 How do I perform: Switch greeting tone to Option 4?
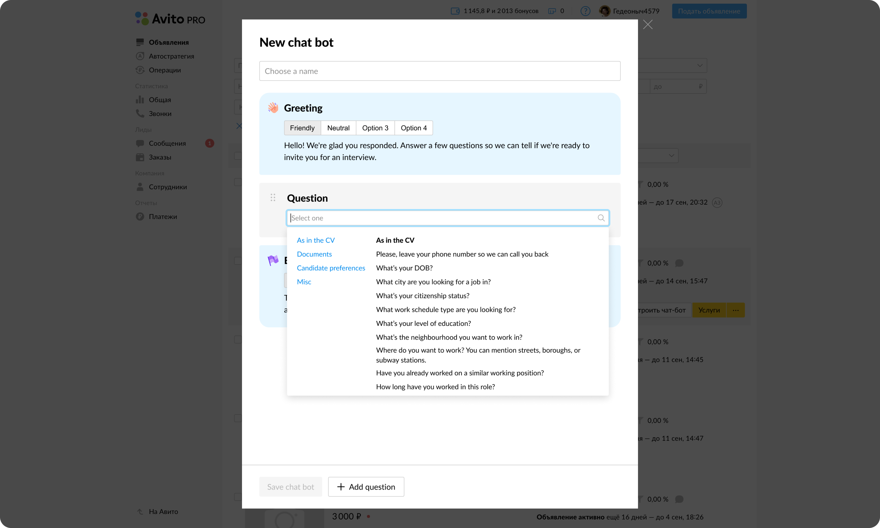coord(413,128)
